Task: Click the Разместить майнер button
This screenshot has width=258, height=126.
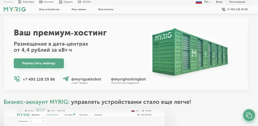Action: (39, 63)
